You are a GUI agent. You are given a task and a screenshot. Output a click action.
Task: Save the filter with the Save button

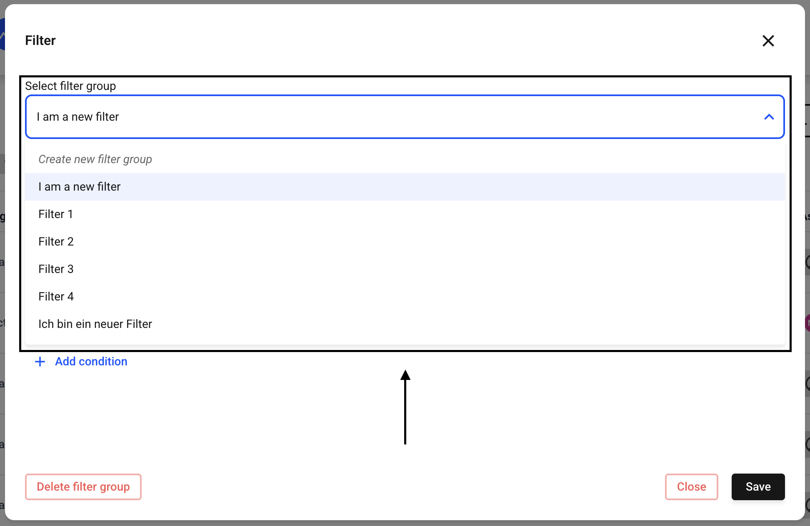tap(758, 487)
